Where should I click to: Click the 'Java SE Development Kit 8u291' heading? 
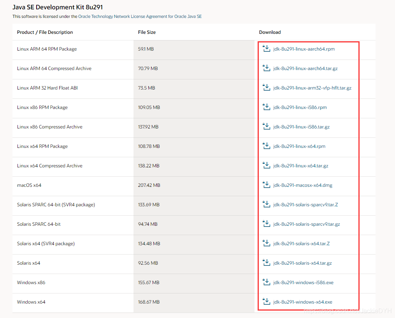[58, 7]
